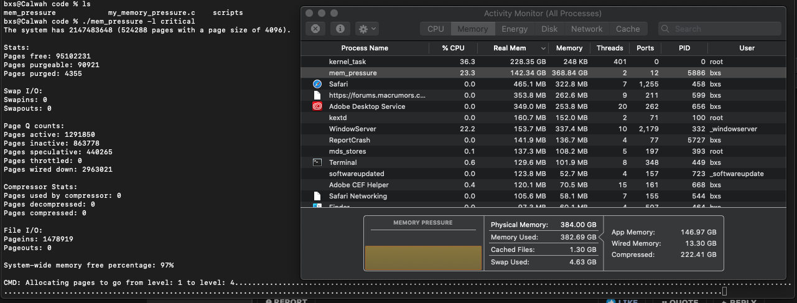Select the mds_stores process row

(543, 151)
